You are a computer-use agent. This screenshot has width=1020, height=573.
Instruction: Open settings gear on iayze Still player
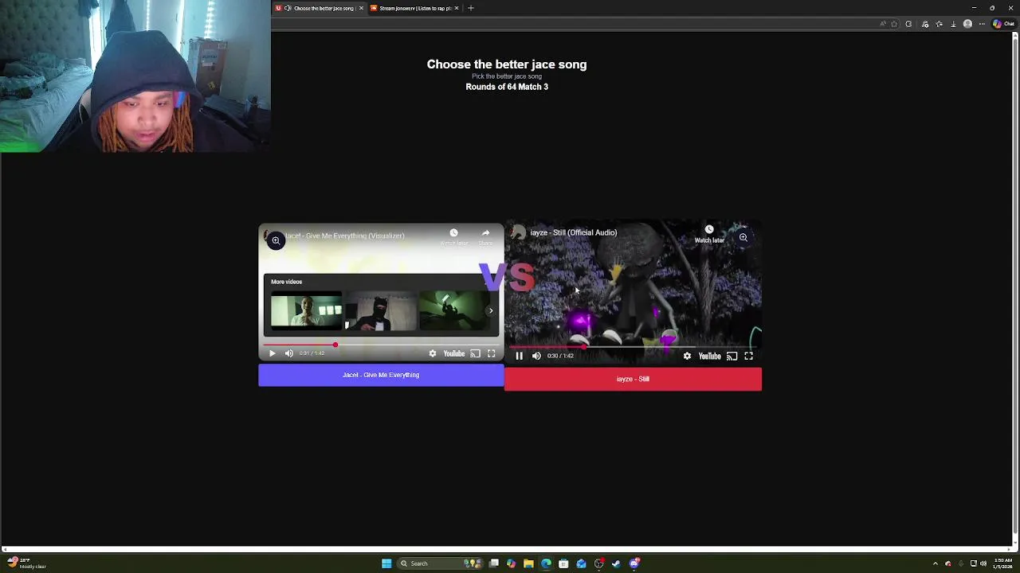(687, 356)
